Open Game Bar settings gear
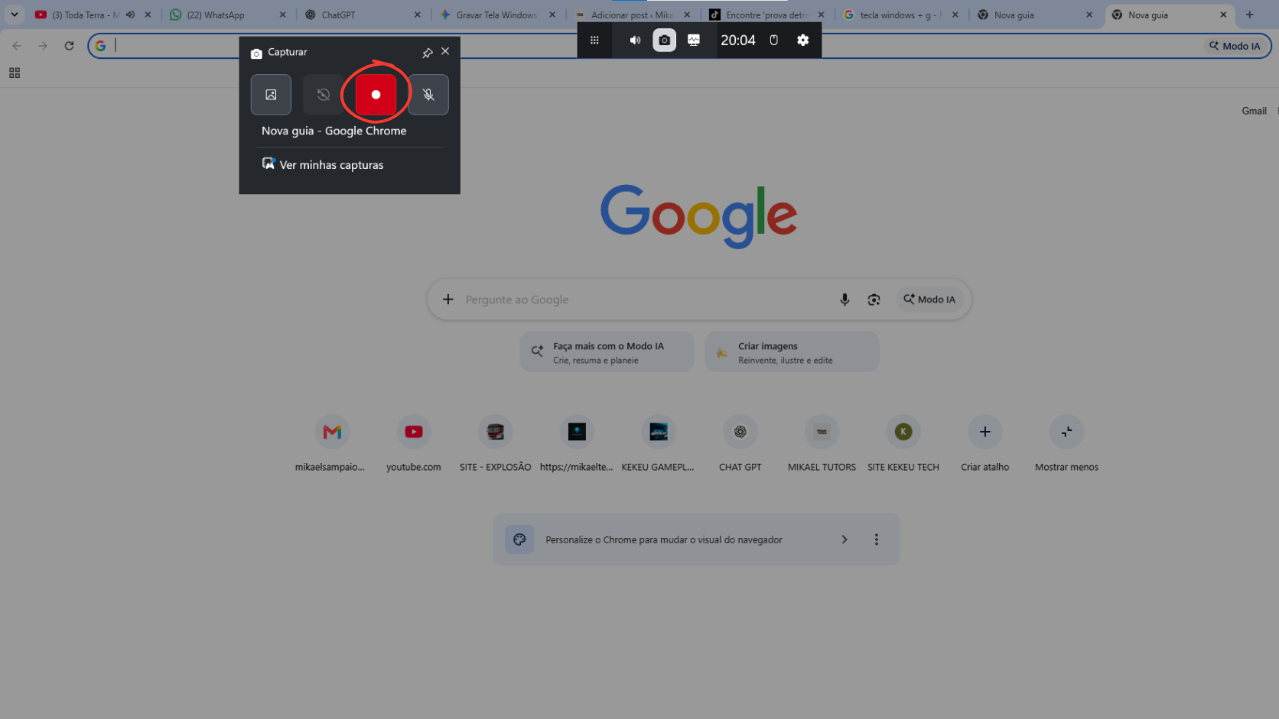Viewport: 1279px width, 719px height. coord(802,40)
